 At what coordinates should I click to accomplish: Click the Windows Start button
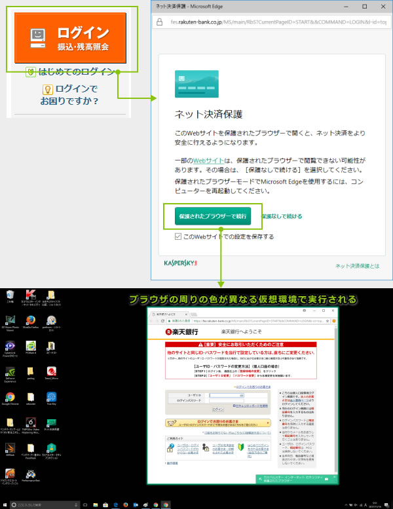click(5, 505)
